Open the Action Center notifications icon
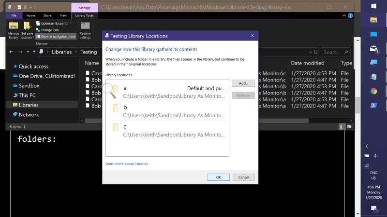The image size is (387, 217). [373, 209]
